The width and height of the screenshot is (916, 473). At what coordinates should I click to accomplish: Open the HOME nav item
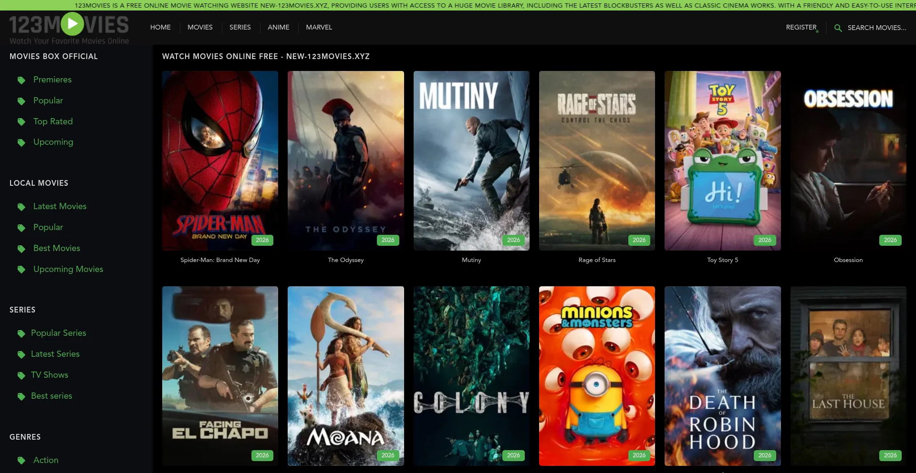click(160, 27)
